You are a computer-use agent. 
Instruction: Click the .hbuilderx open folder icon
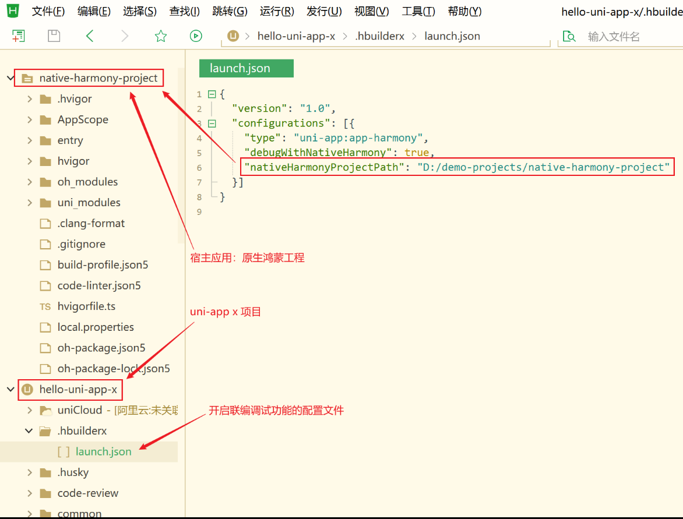[45, 431]
